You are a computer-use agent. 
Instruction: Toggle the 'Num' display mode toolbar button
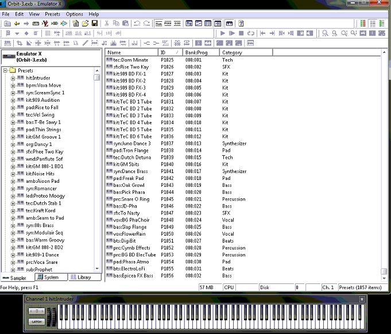pos(158,24)
